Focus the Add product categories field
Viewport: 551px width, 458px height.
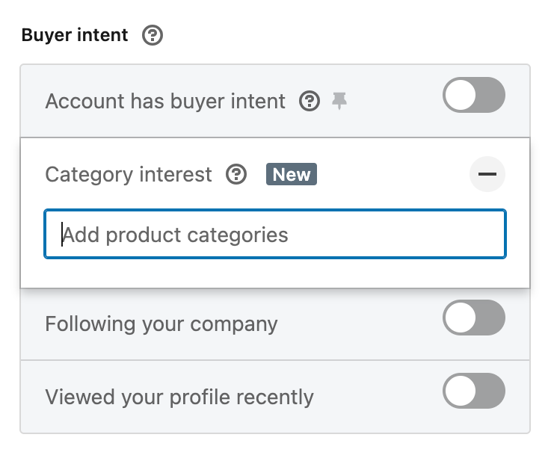[275, 234]
